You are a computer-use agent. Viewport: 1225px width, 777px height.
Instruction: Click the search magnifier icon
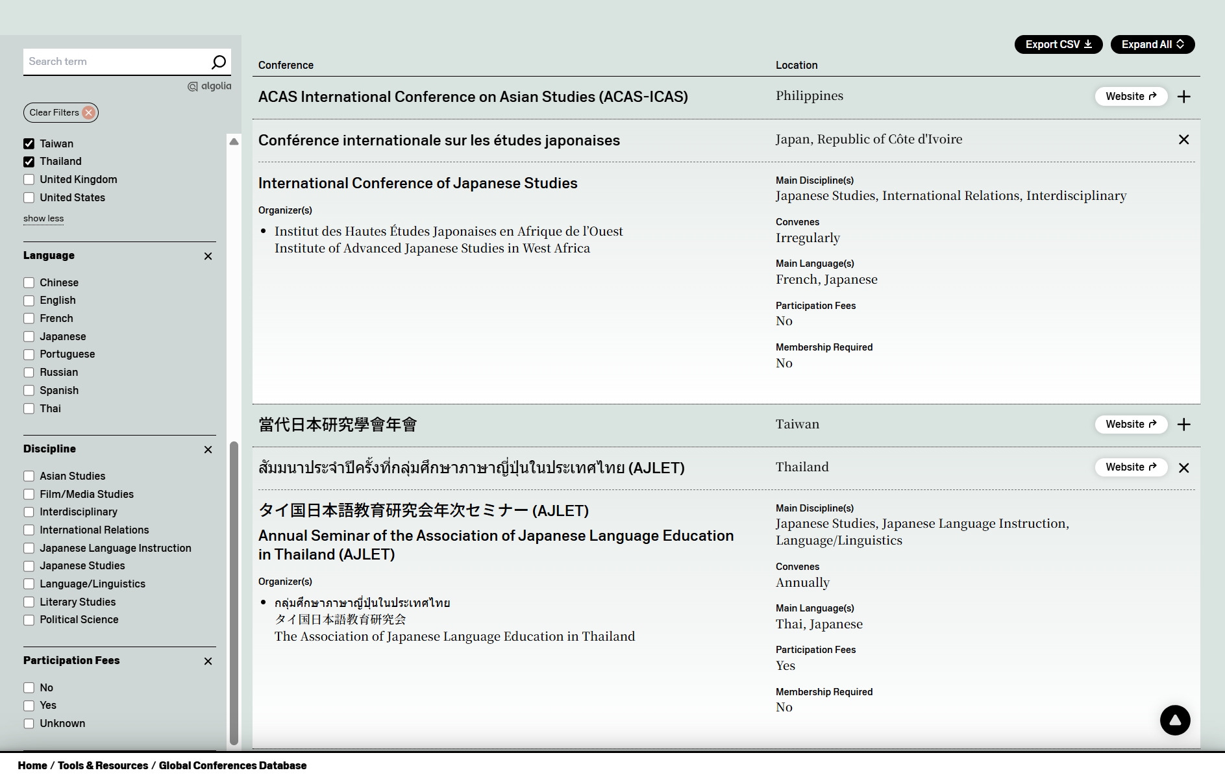[x=218, y=62]
